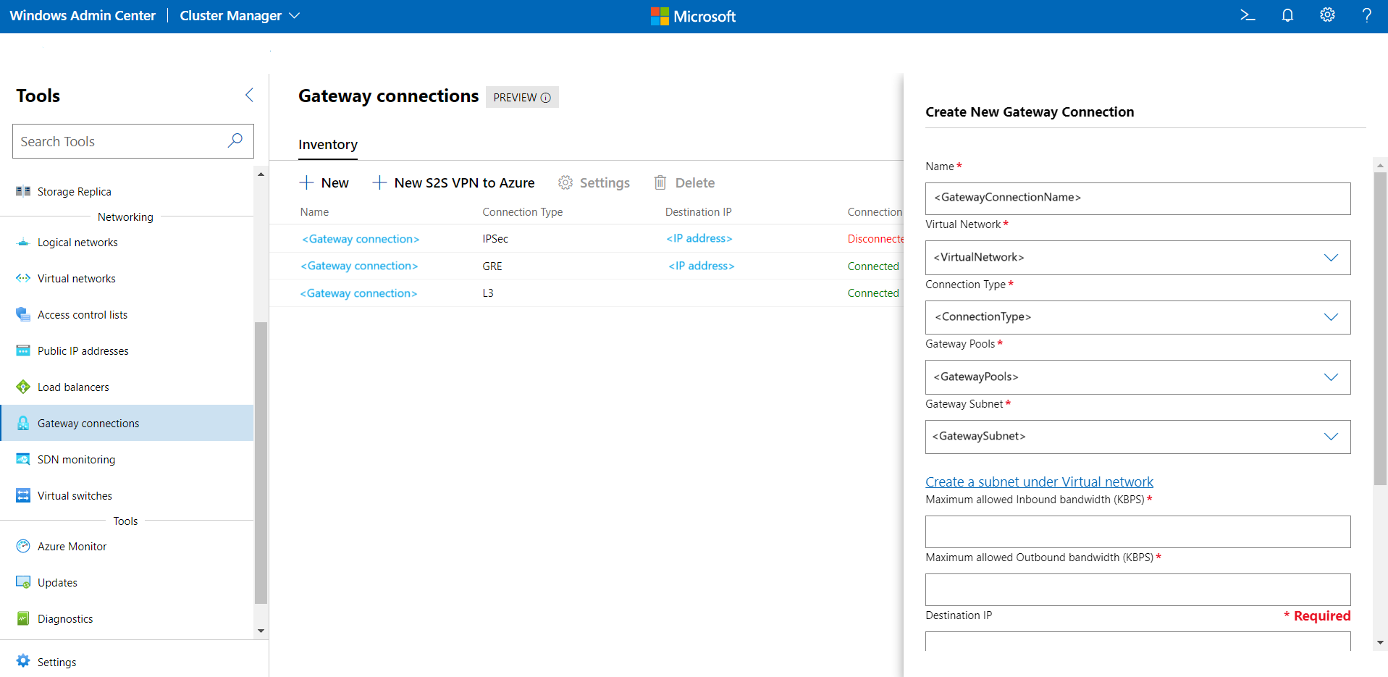This screenshot has width=1388, height=677.
Task: Click the Name input field
Action: (x=1137, y=198)
